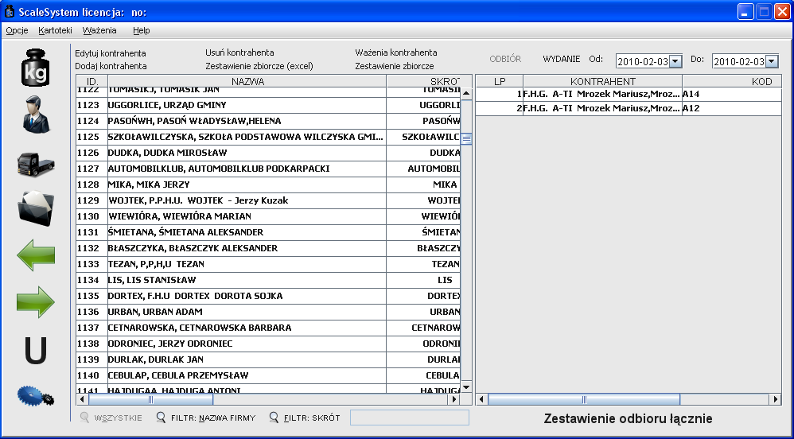Open the truck vehicles icon
Viewport: 794px width, 439px height.
pyautogui.click(x=36, y=164)
